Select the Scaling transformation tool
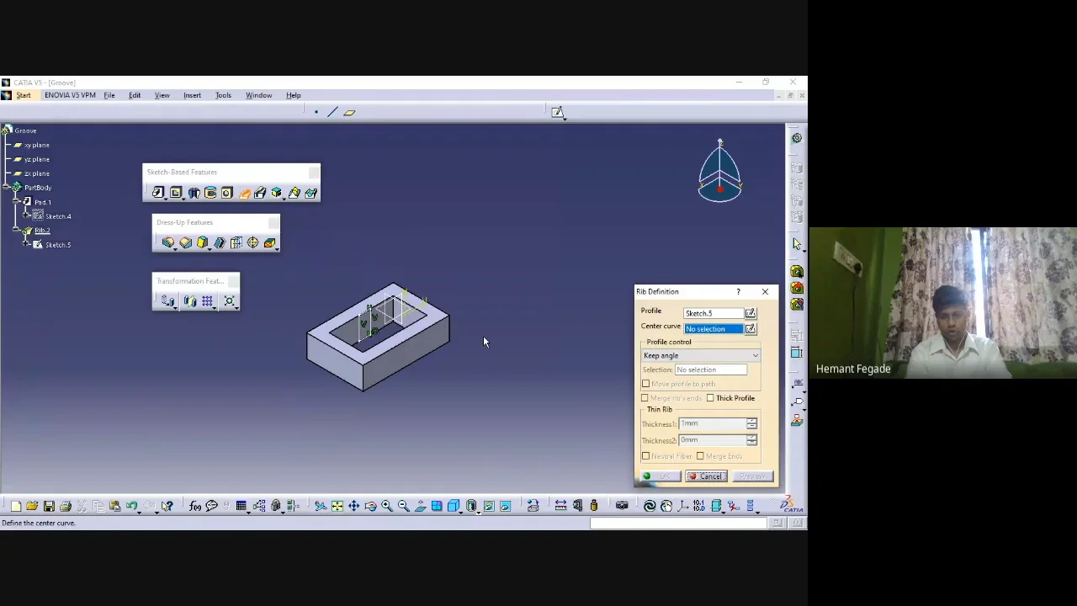The height and width of the screenshot is (606, 1077). [229, 301]
